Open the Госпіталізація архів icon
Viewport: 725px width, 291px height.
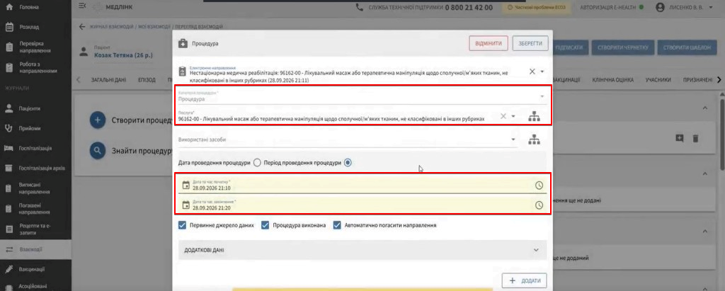coord(8,168)
